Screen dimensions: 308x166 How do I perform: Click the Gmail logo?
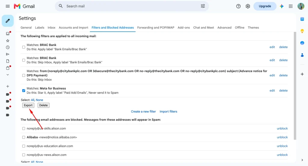pos(24,6)
